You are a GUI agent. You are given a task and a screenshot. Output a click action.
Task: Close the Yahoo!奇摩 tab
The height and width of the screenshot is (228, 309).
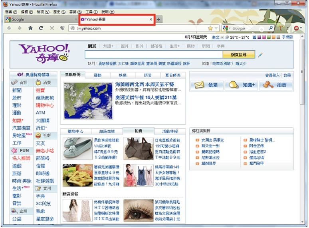point(151,19)
